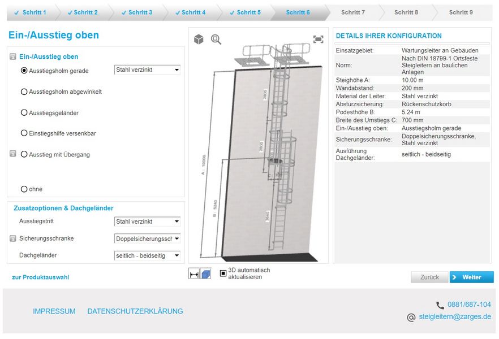499x339 pixels.
Task: Select Aussteigsholm abgewinkelt option
Action: click(23, 91)
